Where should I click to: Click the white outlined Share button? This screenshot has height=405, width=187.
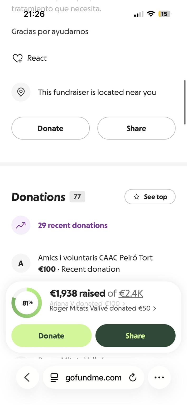click(x=136, y=128)
